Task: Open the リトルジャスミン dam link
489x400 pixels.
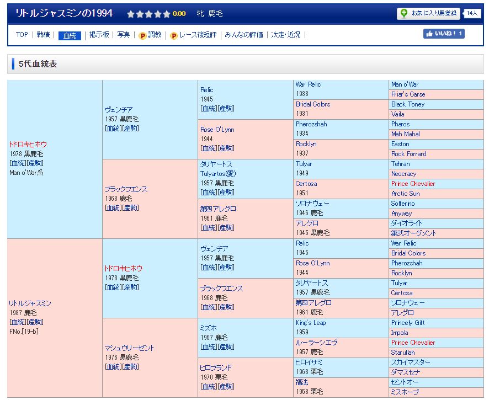Action: click(x=30, y=303)
